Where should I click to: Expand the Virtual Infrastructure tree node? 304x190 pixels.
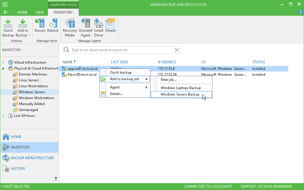click(3, 62)
